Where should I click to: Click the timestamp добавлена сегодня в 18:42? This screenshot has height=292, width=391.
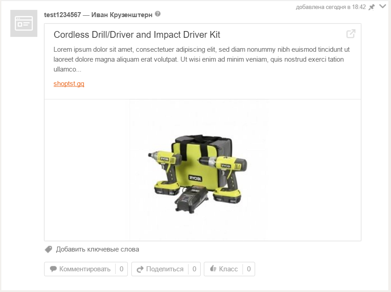tap(331, 7)
